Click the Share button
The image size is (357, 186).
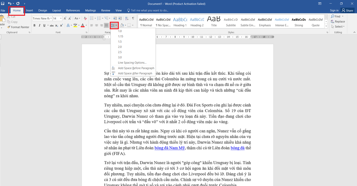[x=348, y=10]
